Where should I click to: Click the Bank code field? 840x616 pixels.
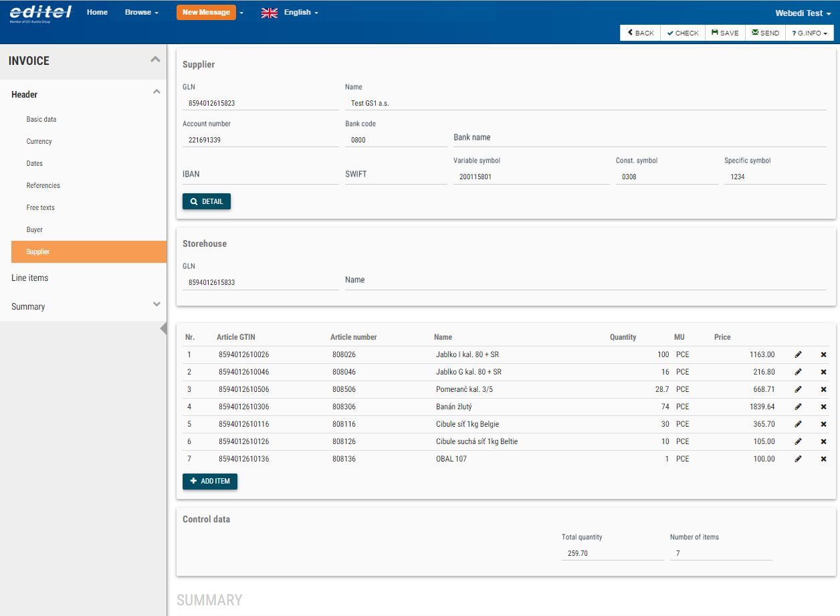(396, 140)
